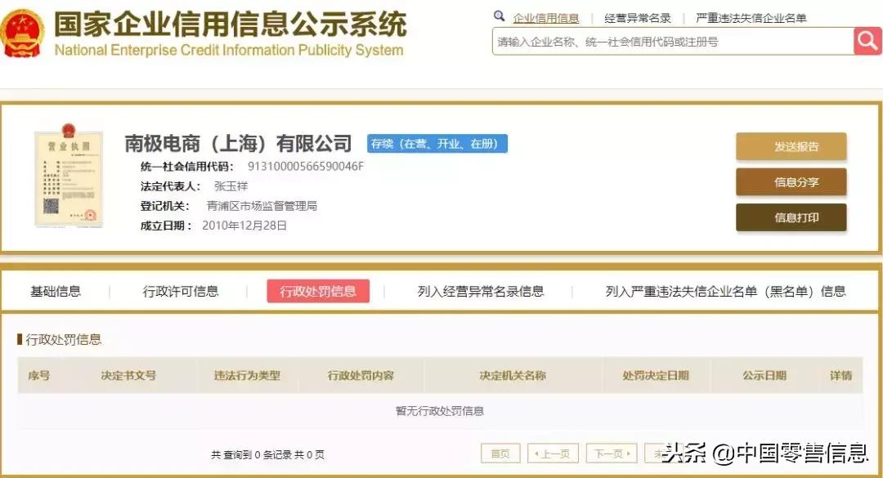Click the 信息分享 button

(791, 182)
